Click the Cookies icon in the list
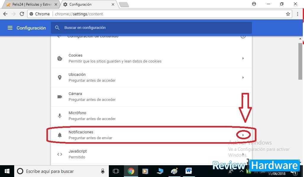This screenshot has width=304, height=177. pyautogui.click(x=60, y=58)
